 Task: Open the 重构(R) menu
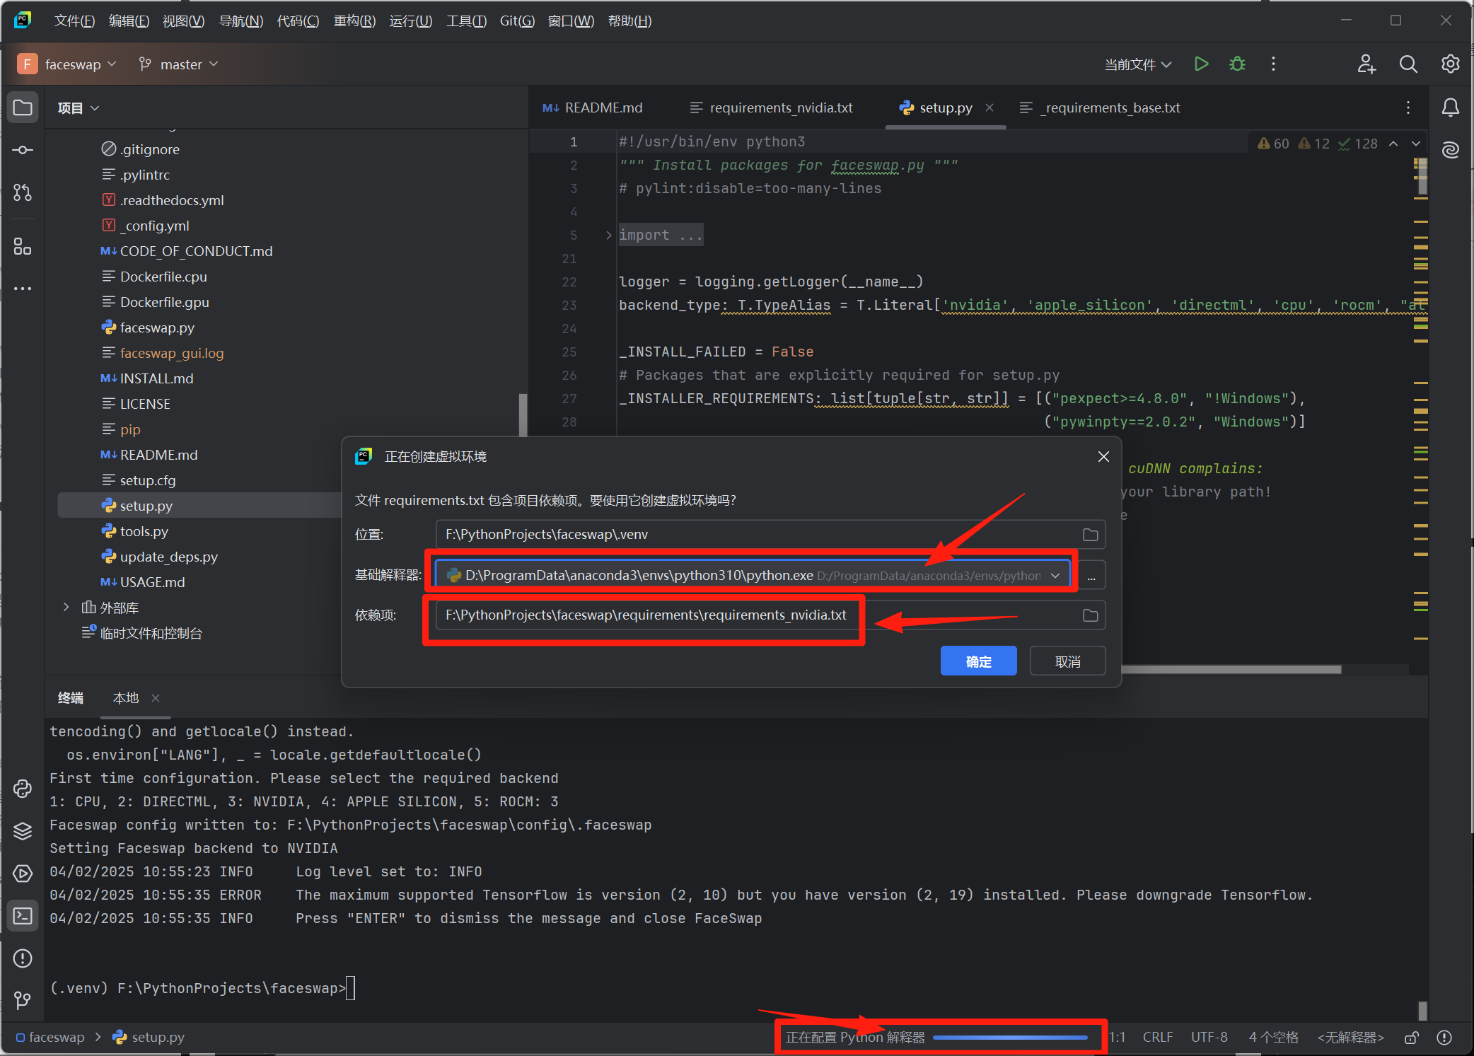coord(354,21)
